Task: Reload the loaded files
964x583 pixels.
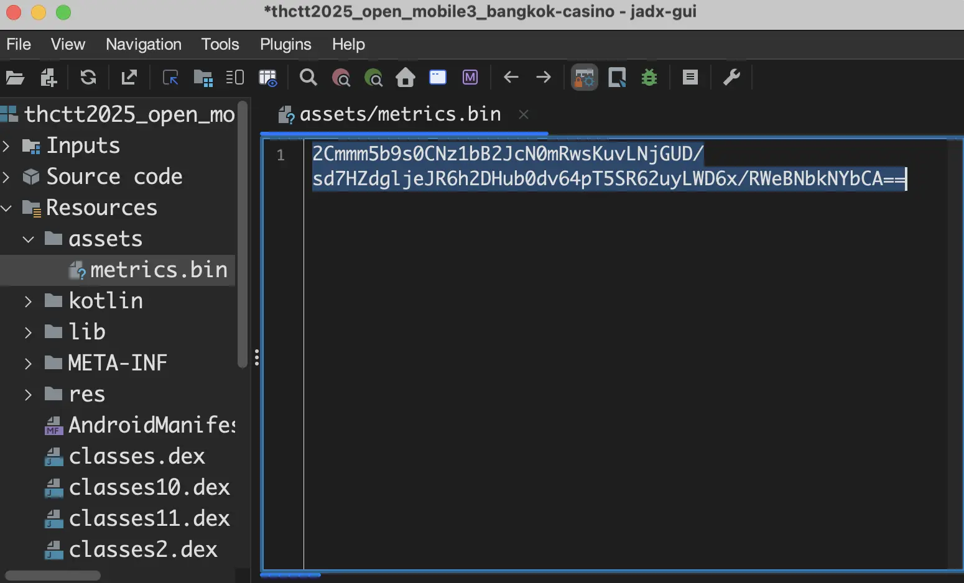Action: pyautogui.click(x=88, y=77)
